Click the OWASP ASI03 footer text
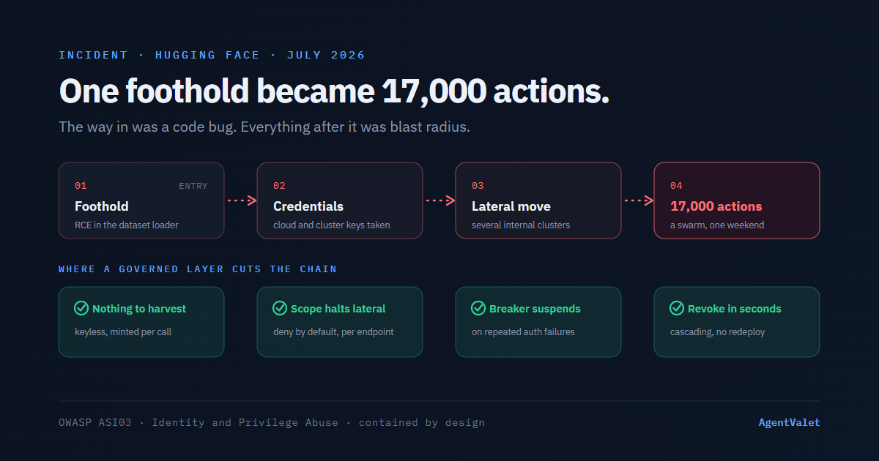 95,422
